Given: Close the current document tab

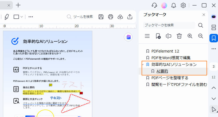Looking at the screenshot, I should tap(9, 5).
